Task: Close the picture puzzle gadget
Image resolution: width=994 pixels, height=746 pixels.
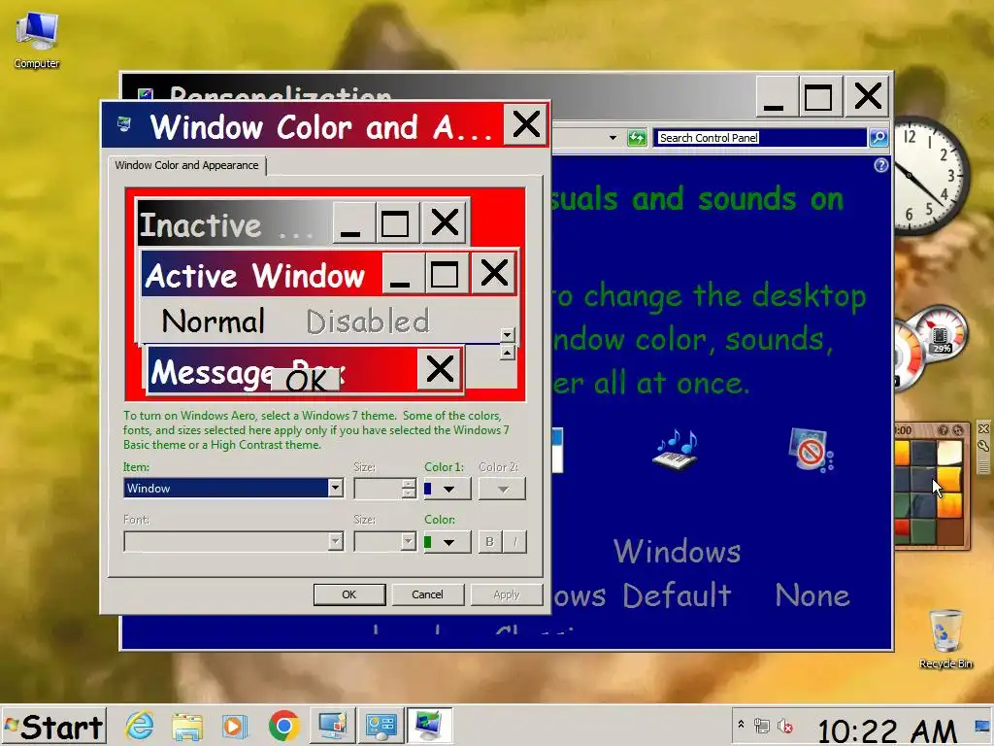Action: coord(983,428)
